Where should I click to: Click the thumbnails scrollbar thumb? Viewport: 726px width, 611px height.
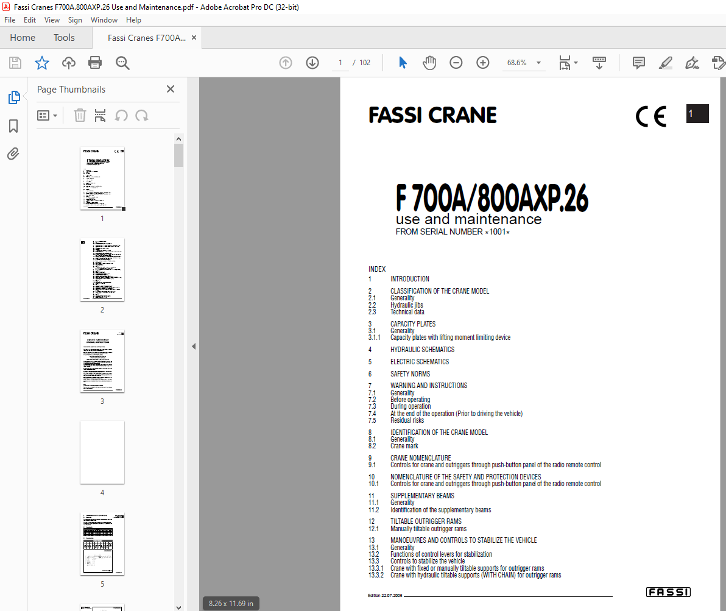178,155
